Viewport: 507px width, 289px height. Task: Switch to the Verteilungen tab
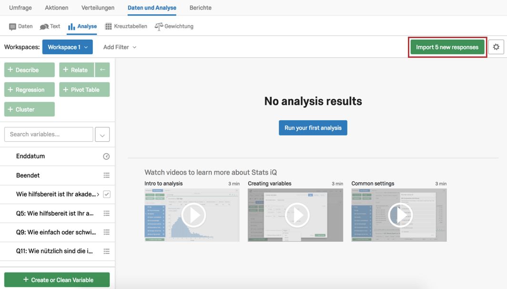coord(98,8)
